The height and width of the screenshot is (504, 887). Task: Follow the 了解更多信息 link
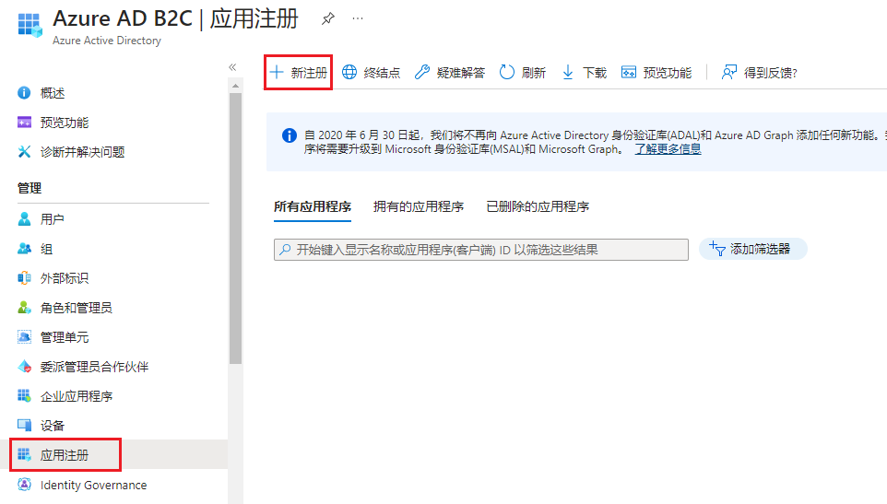click(668, 149)
